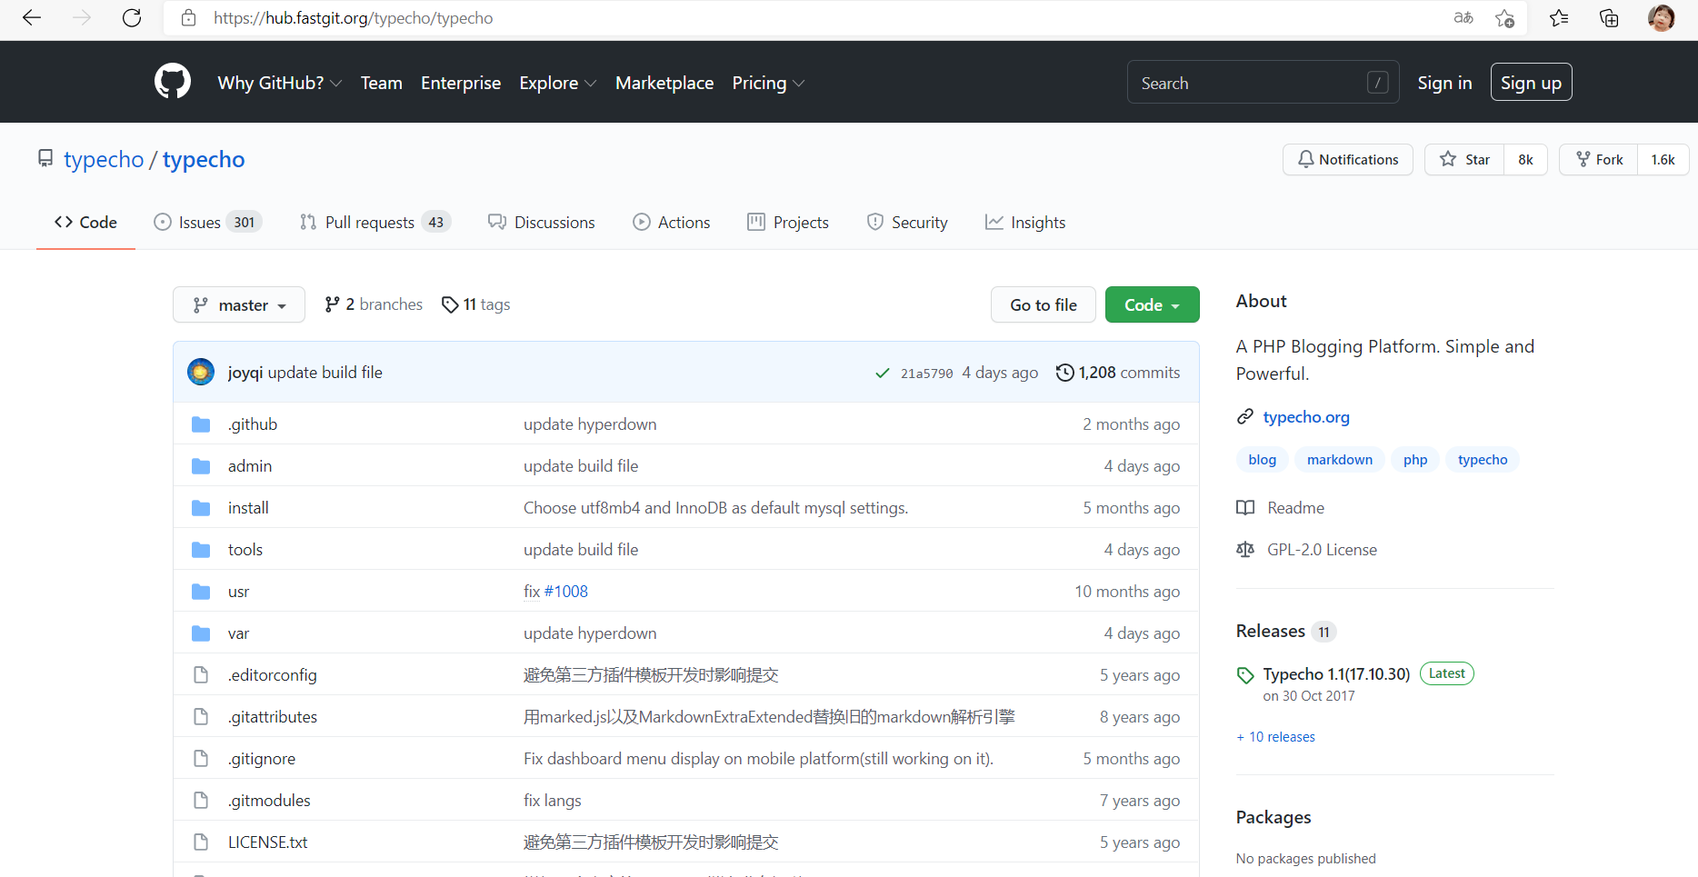
Task: Expand the master branch dropdown
Action: 239,305
